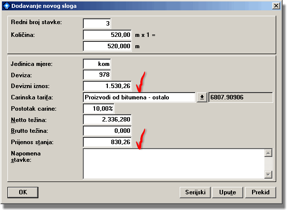Confirm the entry with the OK button

tap(23, 192)
